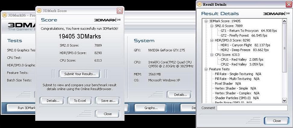Click the Feature Tests: label in main window

pyautogui.click(x=18, y=73)
